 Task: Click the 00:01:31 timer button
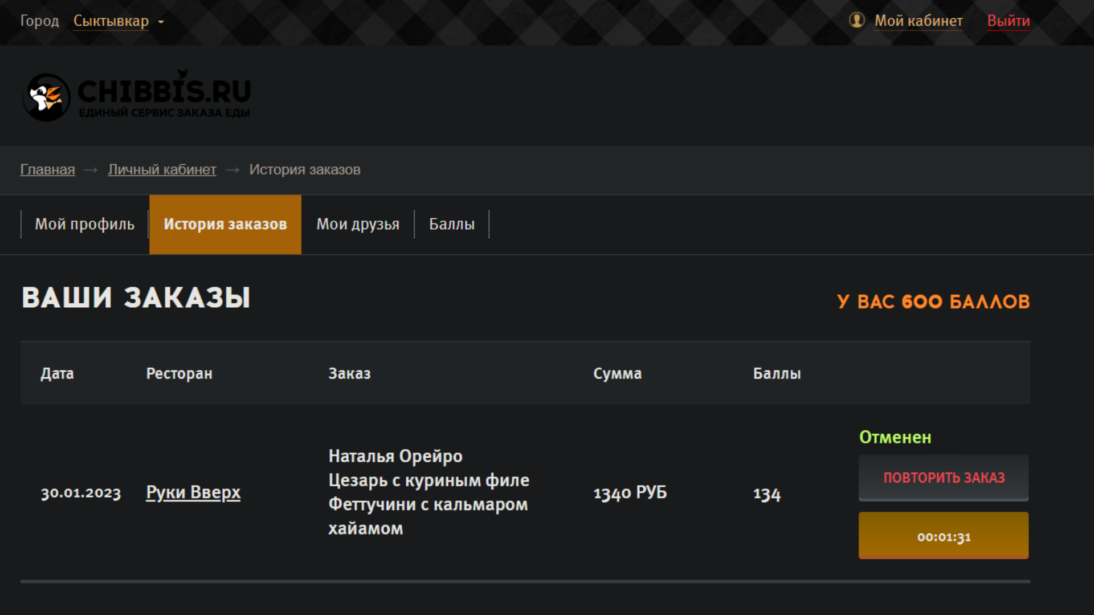tap(944, 536)
